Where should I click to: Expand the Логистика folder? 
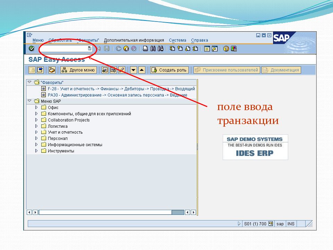pos(36,126)
